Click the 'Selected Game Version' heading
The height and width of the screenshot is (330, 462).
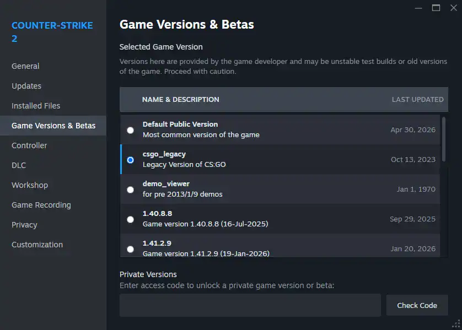point(161,47)
